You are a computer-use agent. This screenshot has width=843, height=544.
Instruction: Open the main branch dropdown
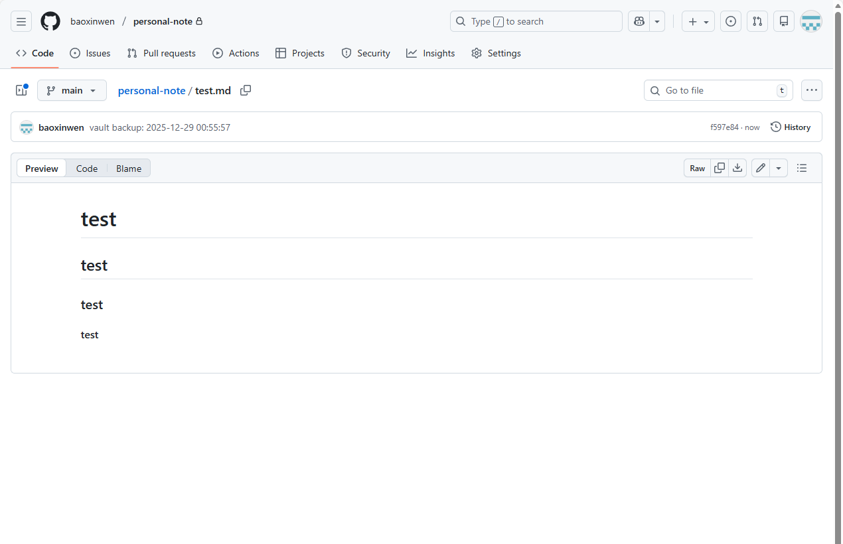72,90
